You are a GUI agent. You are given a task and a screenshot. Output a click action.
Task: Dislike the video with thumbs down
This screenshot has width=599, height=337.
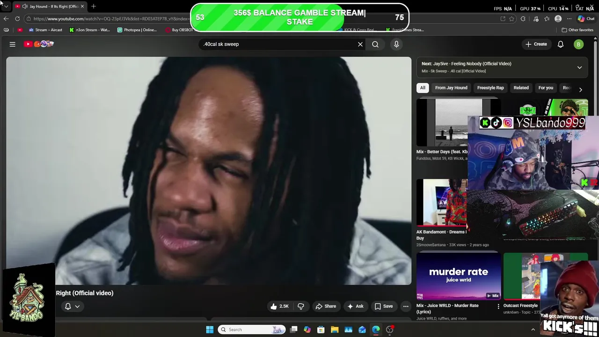[301, 306]
